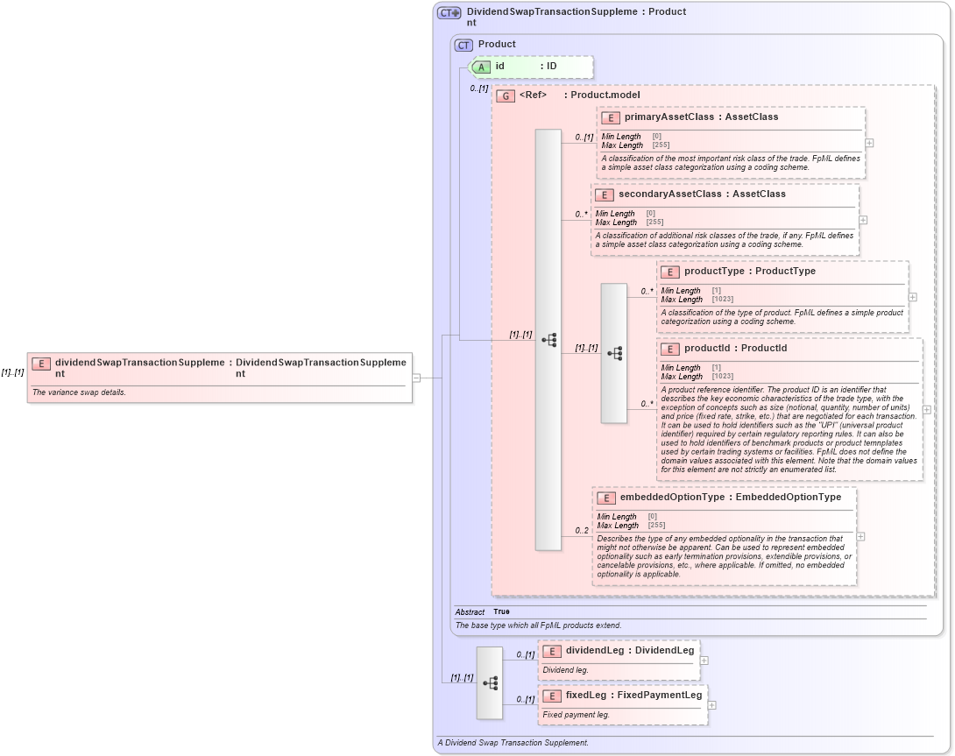Expand primaryAssetClass with its plus handle
The height and width of the screenshot is (756, 955).
pos(868,142)
